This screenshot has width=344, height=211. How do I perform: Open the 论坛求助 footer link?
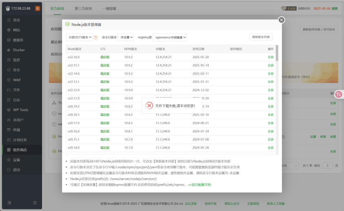pos(191,204)
